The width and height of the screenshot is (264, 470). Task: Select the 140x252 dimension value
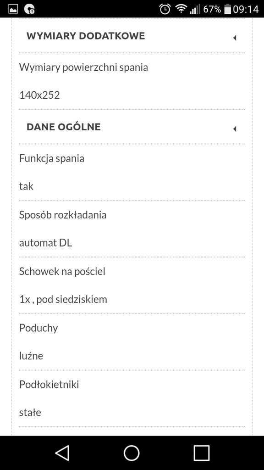point(39,95)
